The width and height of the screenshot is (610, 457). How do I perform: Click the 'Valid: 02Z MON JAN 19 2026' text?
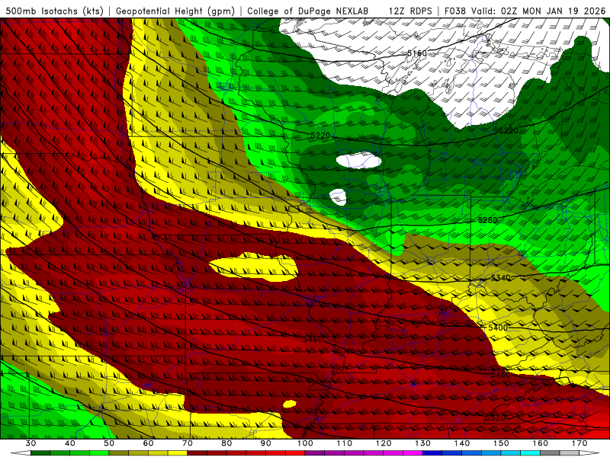pyautogui.click(x=538, y=11)
